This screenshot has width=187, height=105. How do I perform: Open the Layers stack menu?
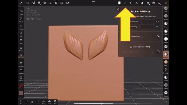tap(148, 3)
